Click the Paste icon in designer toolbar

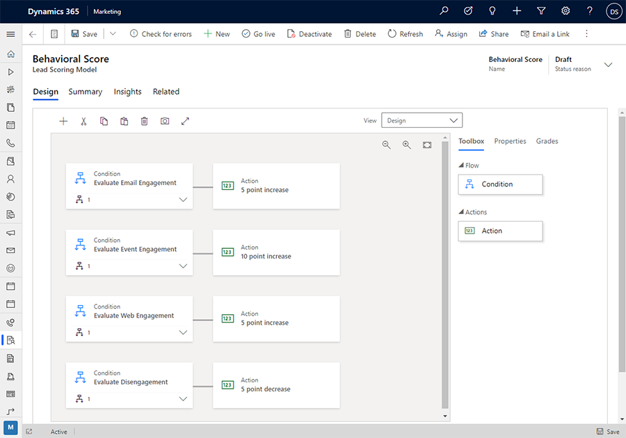click(x=124, y=121)
